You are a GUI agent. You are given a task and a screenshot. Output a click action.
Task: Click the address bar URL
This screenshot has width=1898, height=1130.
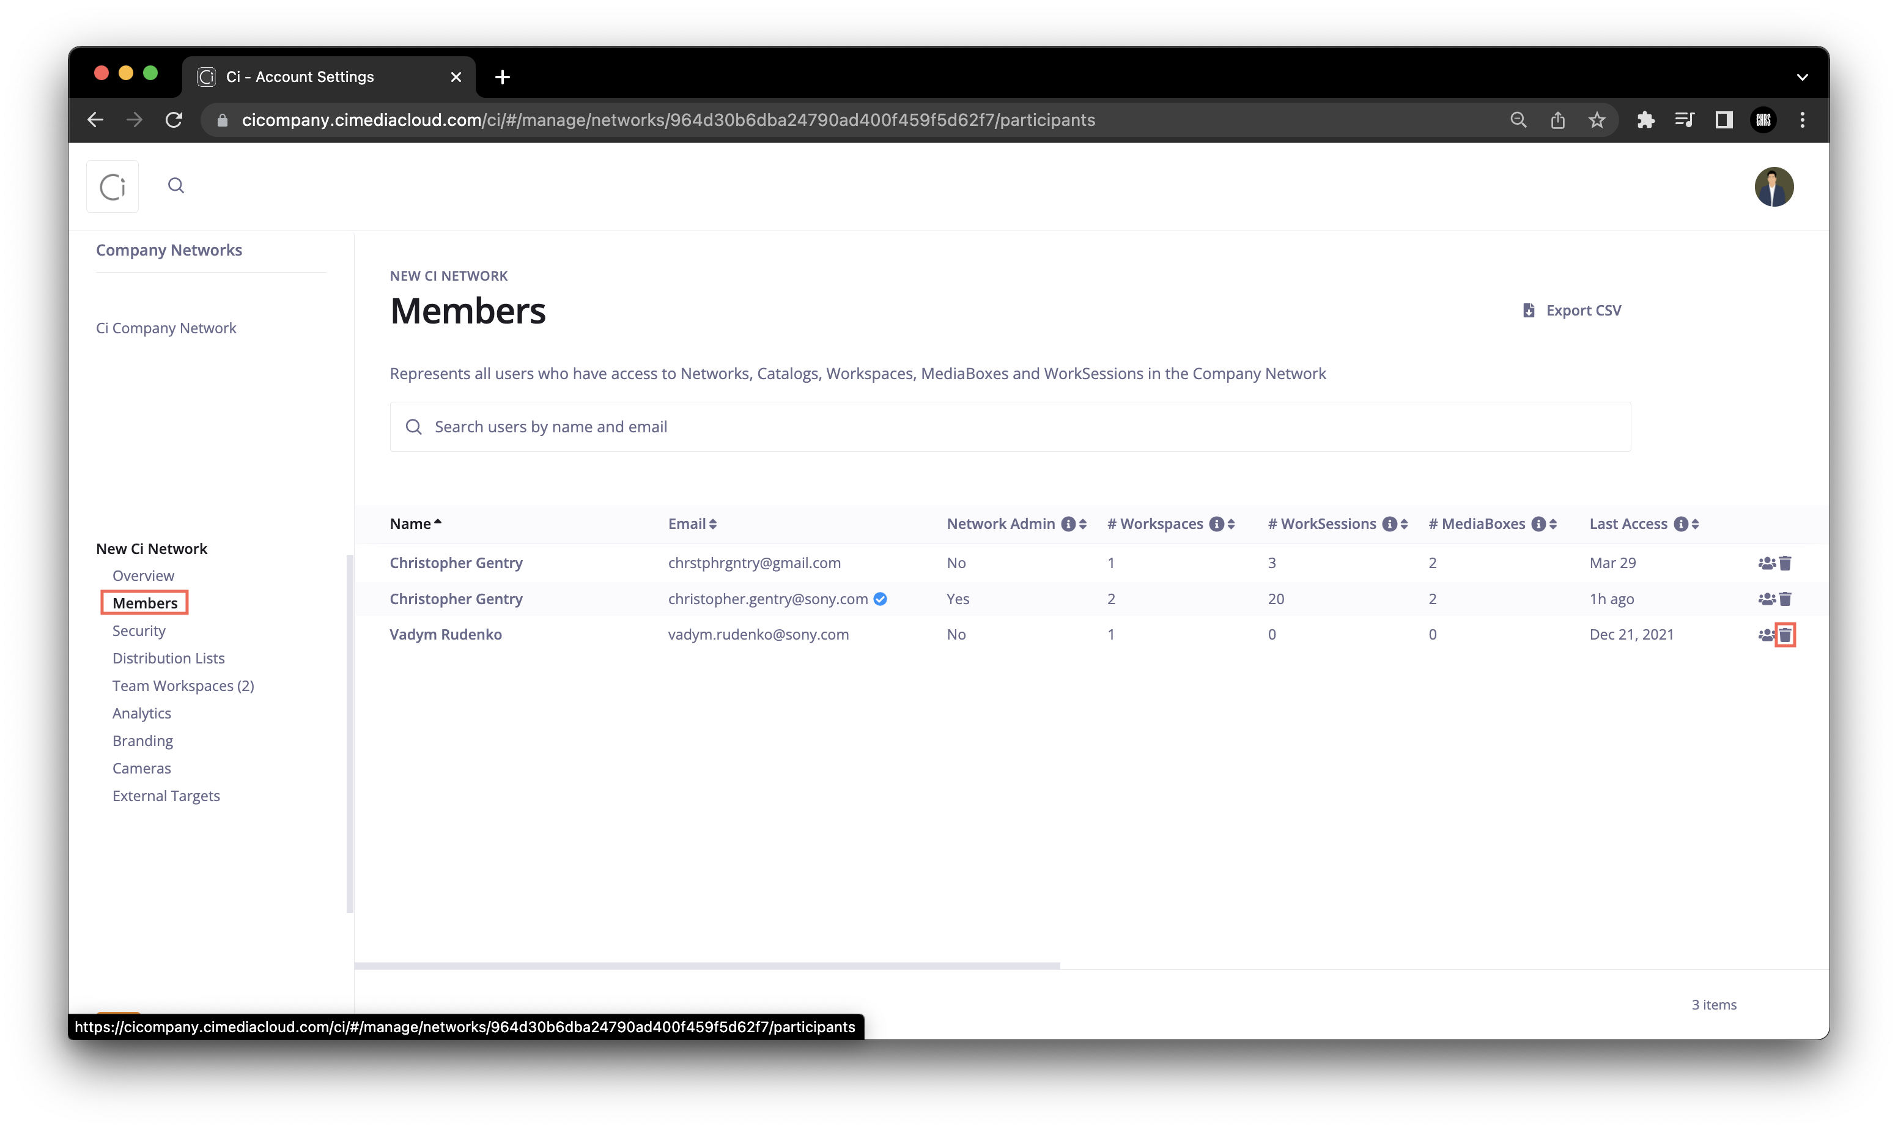pos(668,120)
